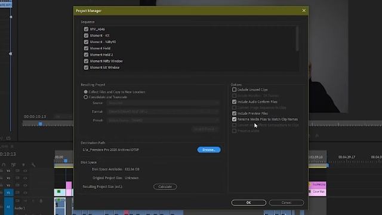Disable Include Preview Files option
The image size is (382, 215).
[234, 113]
